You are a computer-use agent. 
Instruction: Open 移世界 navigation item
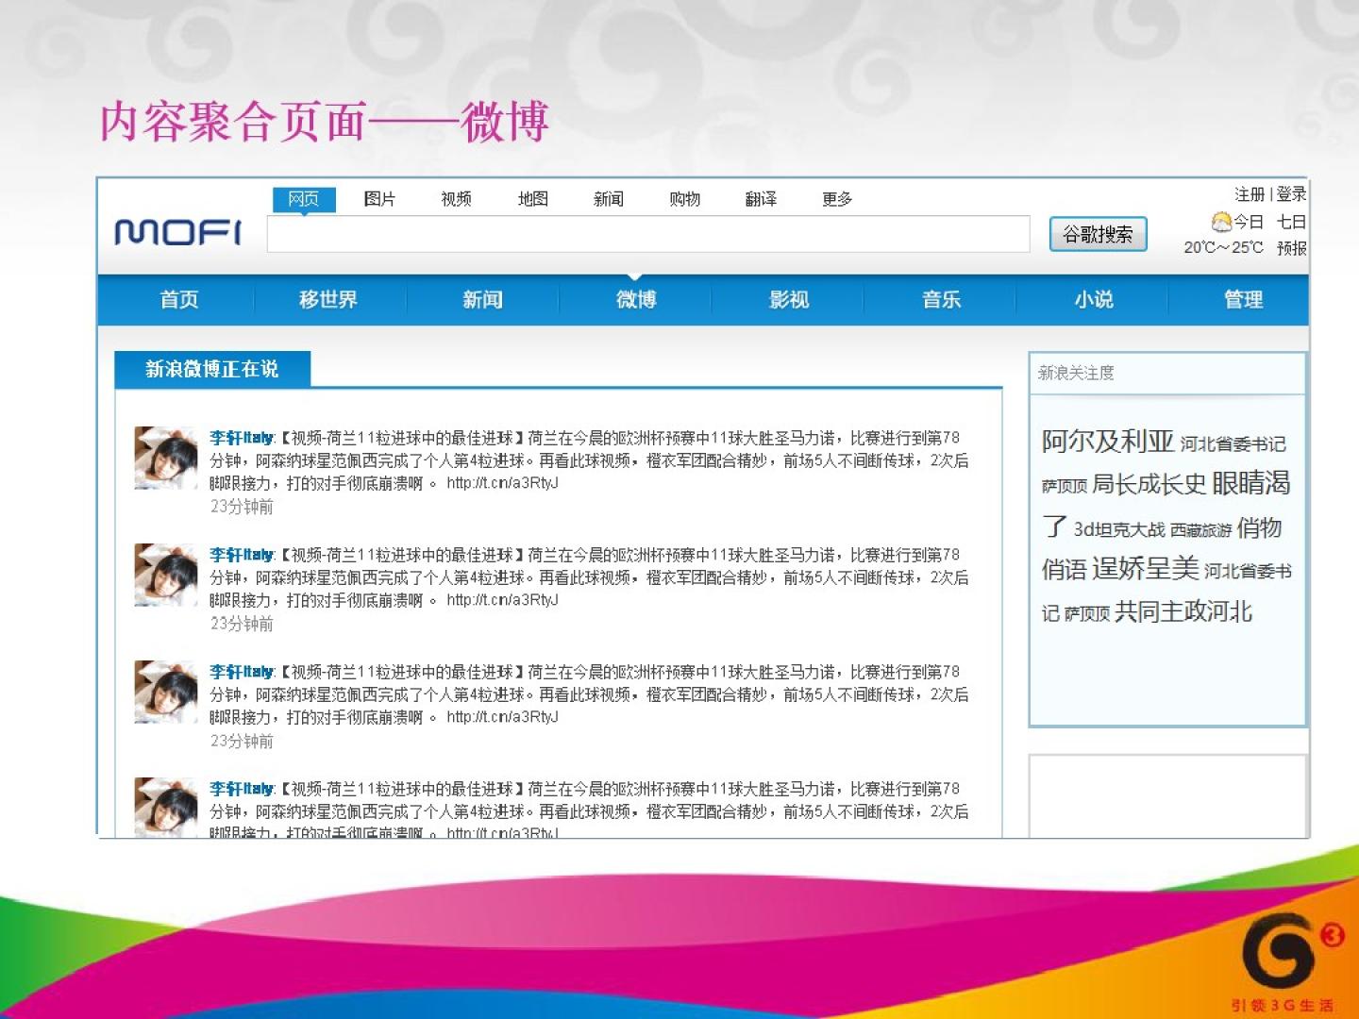pos(328,300)
